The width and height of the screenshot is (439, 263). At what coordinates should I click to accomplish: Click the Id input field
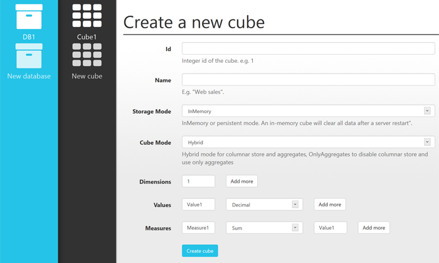309,48
